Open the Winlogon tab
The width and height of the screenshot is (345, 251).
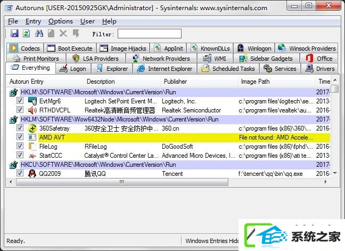[254, 48]
